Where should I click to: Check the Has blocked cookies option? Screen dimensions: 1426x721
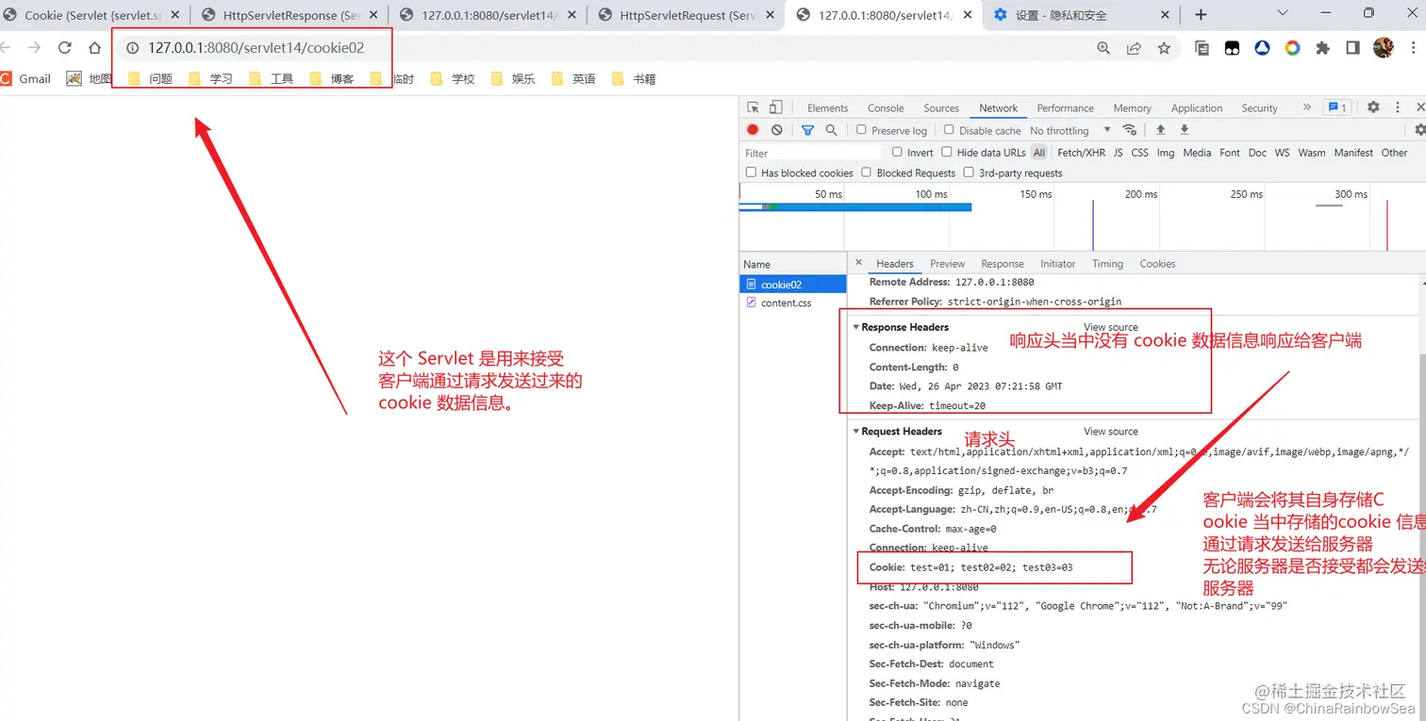tap(751, 172)
